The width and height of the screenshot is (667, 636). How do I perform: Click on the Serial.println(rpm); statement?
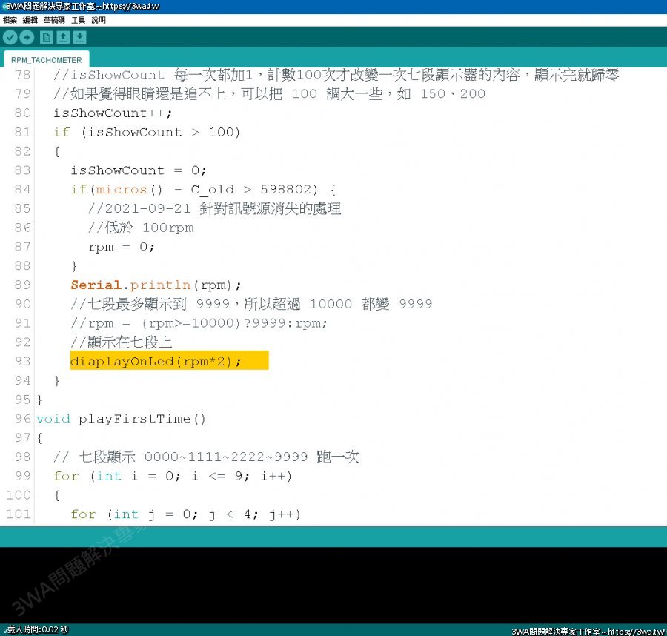point(156,285)
